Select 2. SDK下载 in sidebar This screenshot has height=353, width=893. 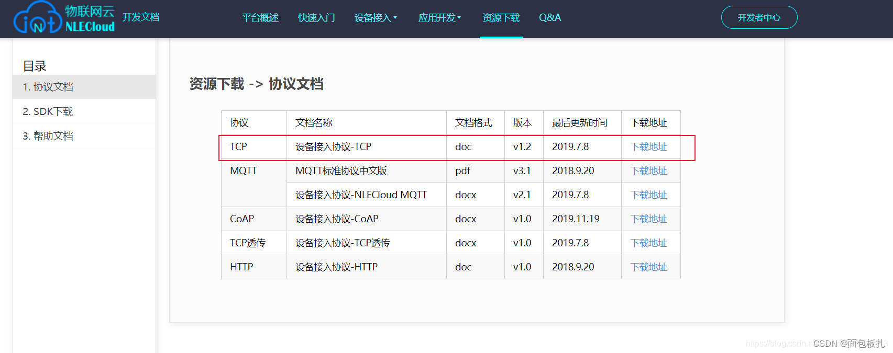coord(84,111)
